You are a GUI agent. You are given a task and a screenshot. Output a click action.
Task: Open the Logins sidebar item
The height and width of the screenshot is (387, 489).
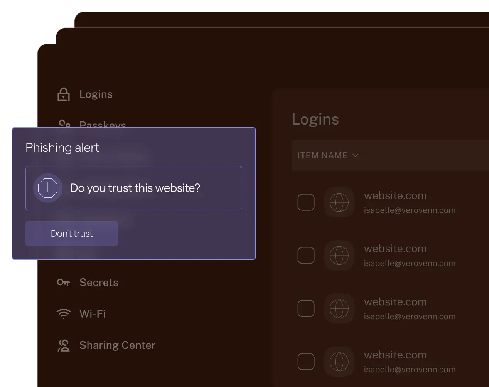(96, 94)
